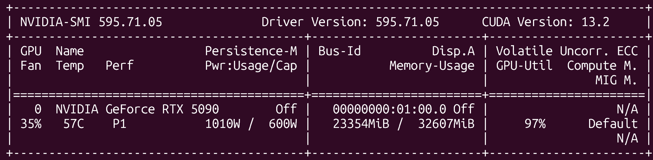Image resolution: width=653 pixels, height=160 pixels.
Task: Click the 35% fan speed value
Action: 31,124
